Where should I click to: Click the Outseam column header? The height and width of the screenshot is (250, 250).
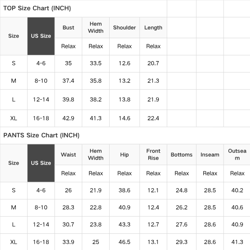[x=237, y=155]
